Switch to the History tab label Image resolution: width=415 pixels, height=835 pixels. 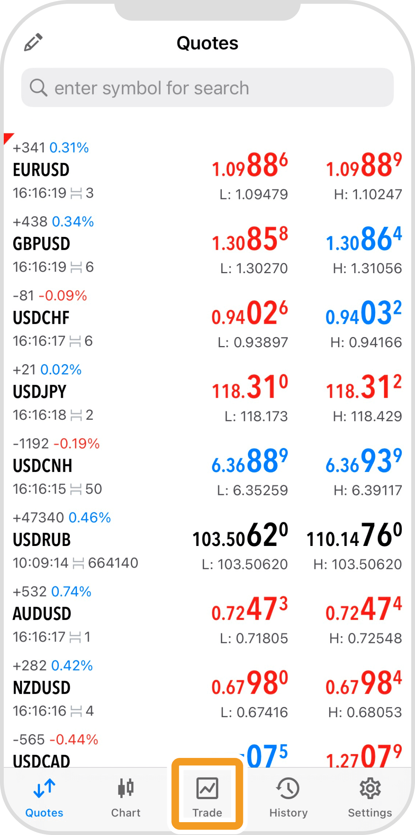click(288, 813)
